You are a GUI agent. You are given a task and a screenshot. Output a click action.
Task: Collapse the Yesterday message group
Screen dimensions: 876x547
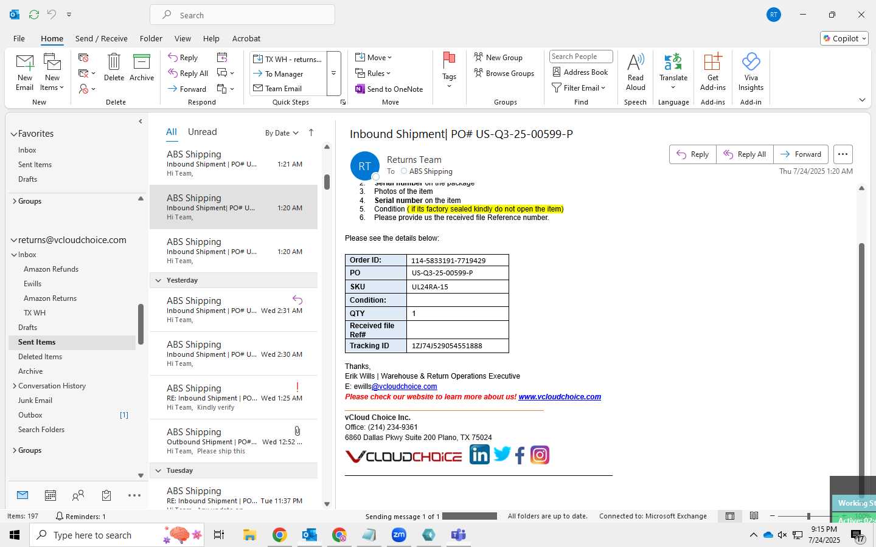158,280
